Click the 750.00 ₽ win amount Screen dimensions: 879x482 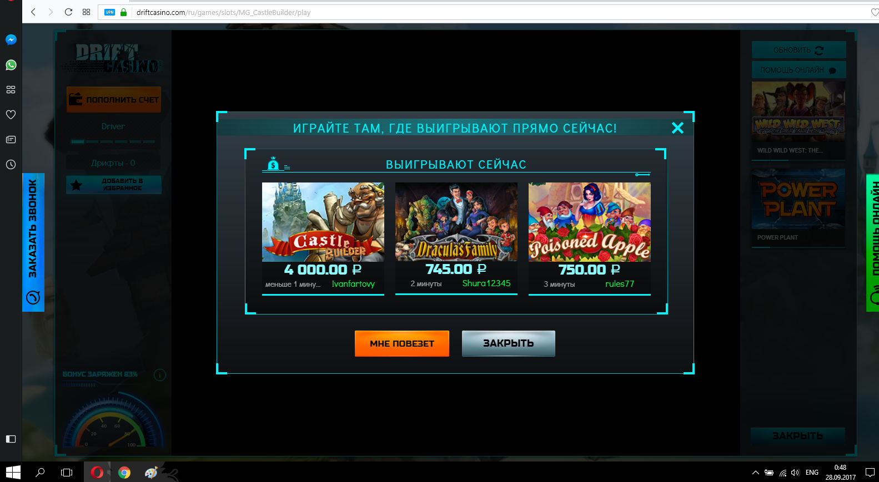589,270
